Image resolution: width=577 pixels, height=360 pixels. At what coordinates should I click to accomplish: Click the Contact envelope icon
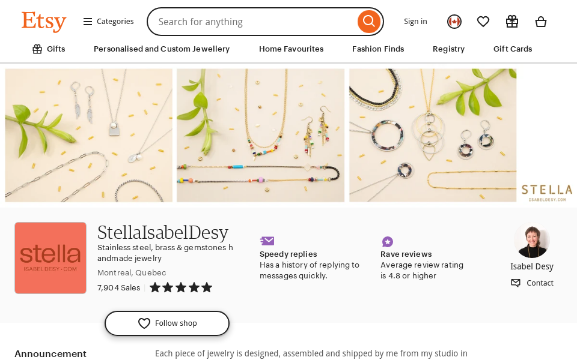point(515,283)
